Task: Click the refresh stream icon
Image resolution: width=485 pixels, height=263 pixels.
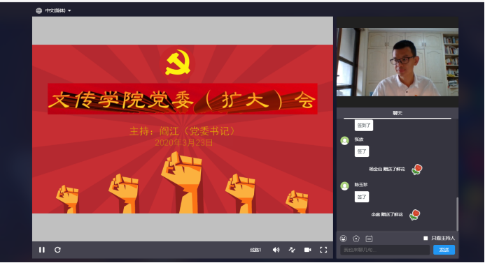Action: pos(57,250)
